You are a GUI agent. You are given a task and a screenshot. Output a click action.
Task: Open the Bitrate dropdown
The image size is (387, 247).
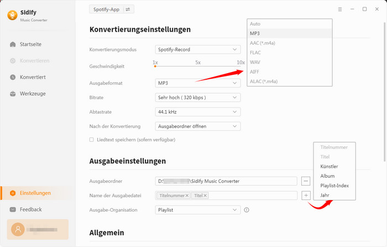click(198, 97)
